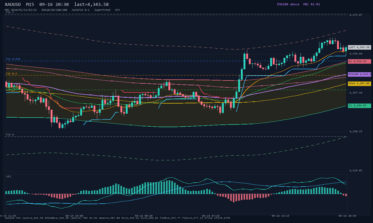Screen dimensions: 373x223
Task: Click the MRC MEAN/R1/S1/R2/S2 legend entry
Action: click(x=21, y=10)
